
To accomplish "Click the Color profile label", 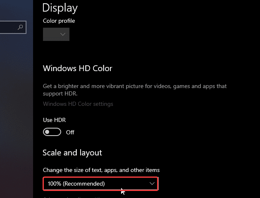I will pos(59,21).
